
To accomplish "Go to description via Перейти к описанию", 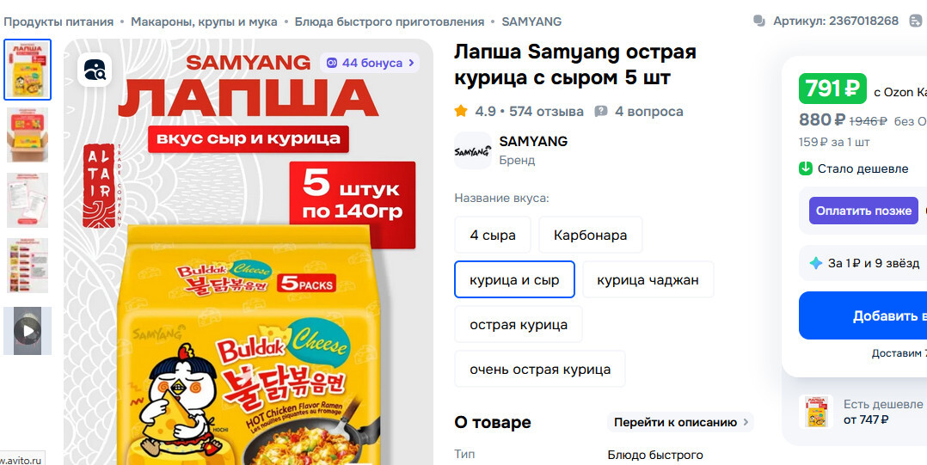I will [x=680, y=422].
